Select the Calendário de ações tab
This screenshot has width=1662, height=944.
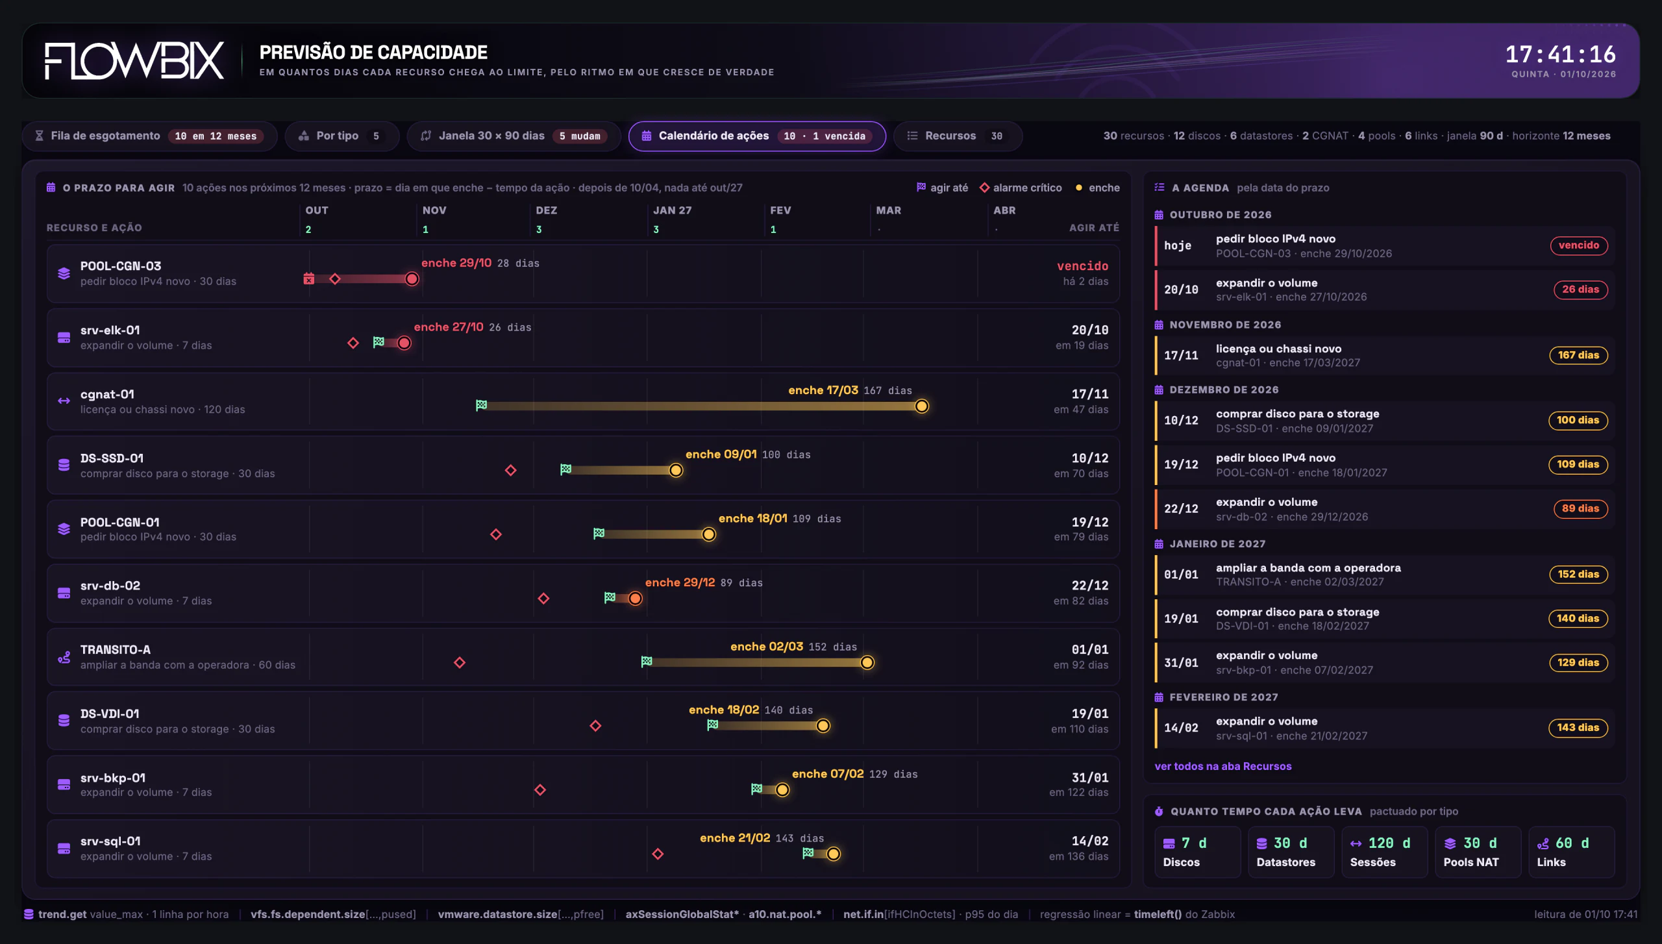click(757, 136)
